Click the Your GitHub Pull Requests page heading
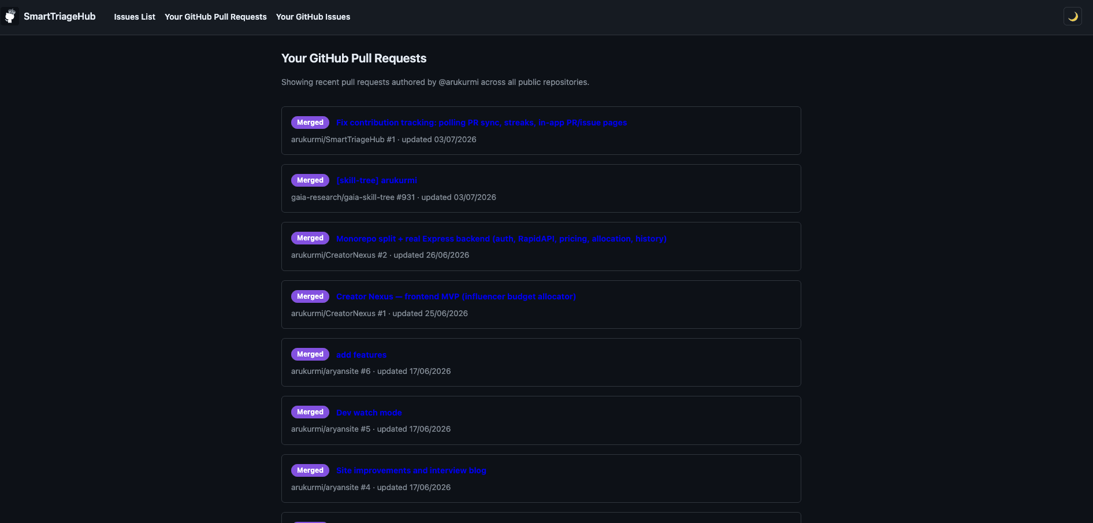 point(354,58)
